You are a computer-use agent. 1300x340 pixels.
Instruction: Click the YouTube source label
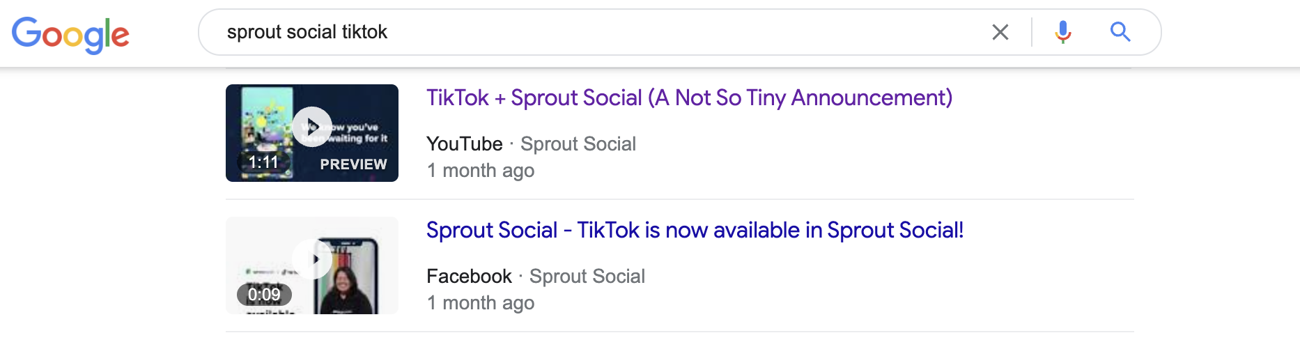(464, 144)
